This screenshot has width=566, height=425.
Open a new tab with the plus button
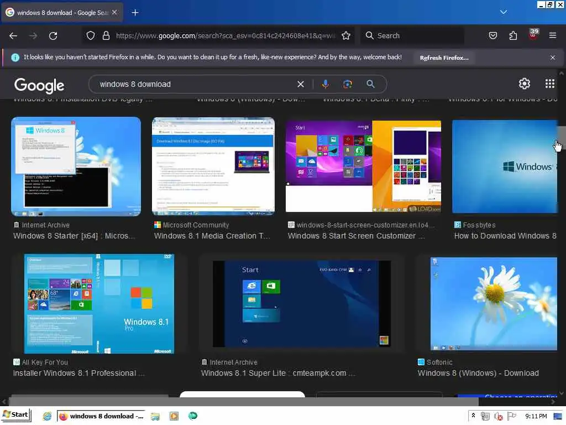[x=135, y=13]
